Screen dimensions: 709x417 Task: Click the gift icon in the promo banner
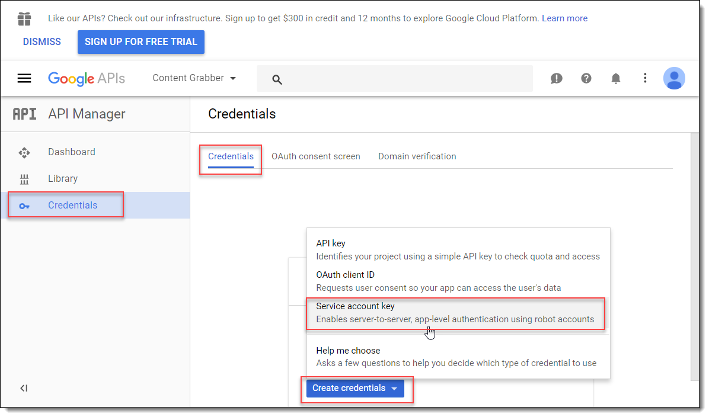click(x=24, y=19)
